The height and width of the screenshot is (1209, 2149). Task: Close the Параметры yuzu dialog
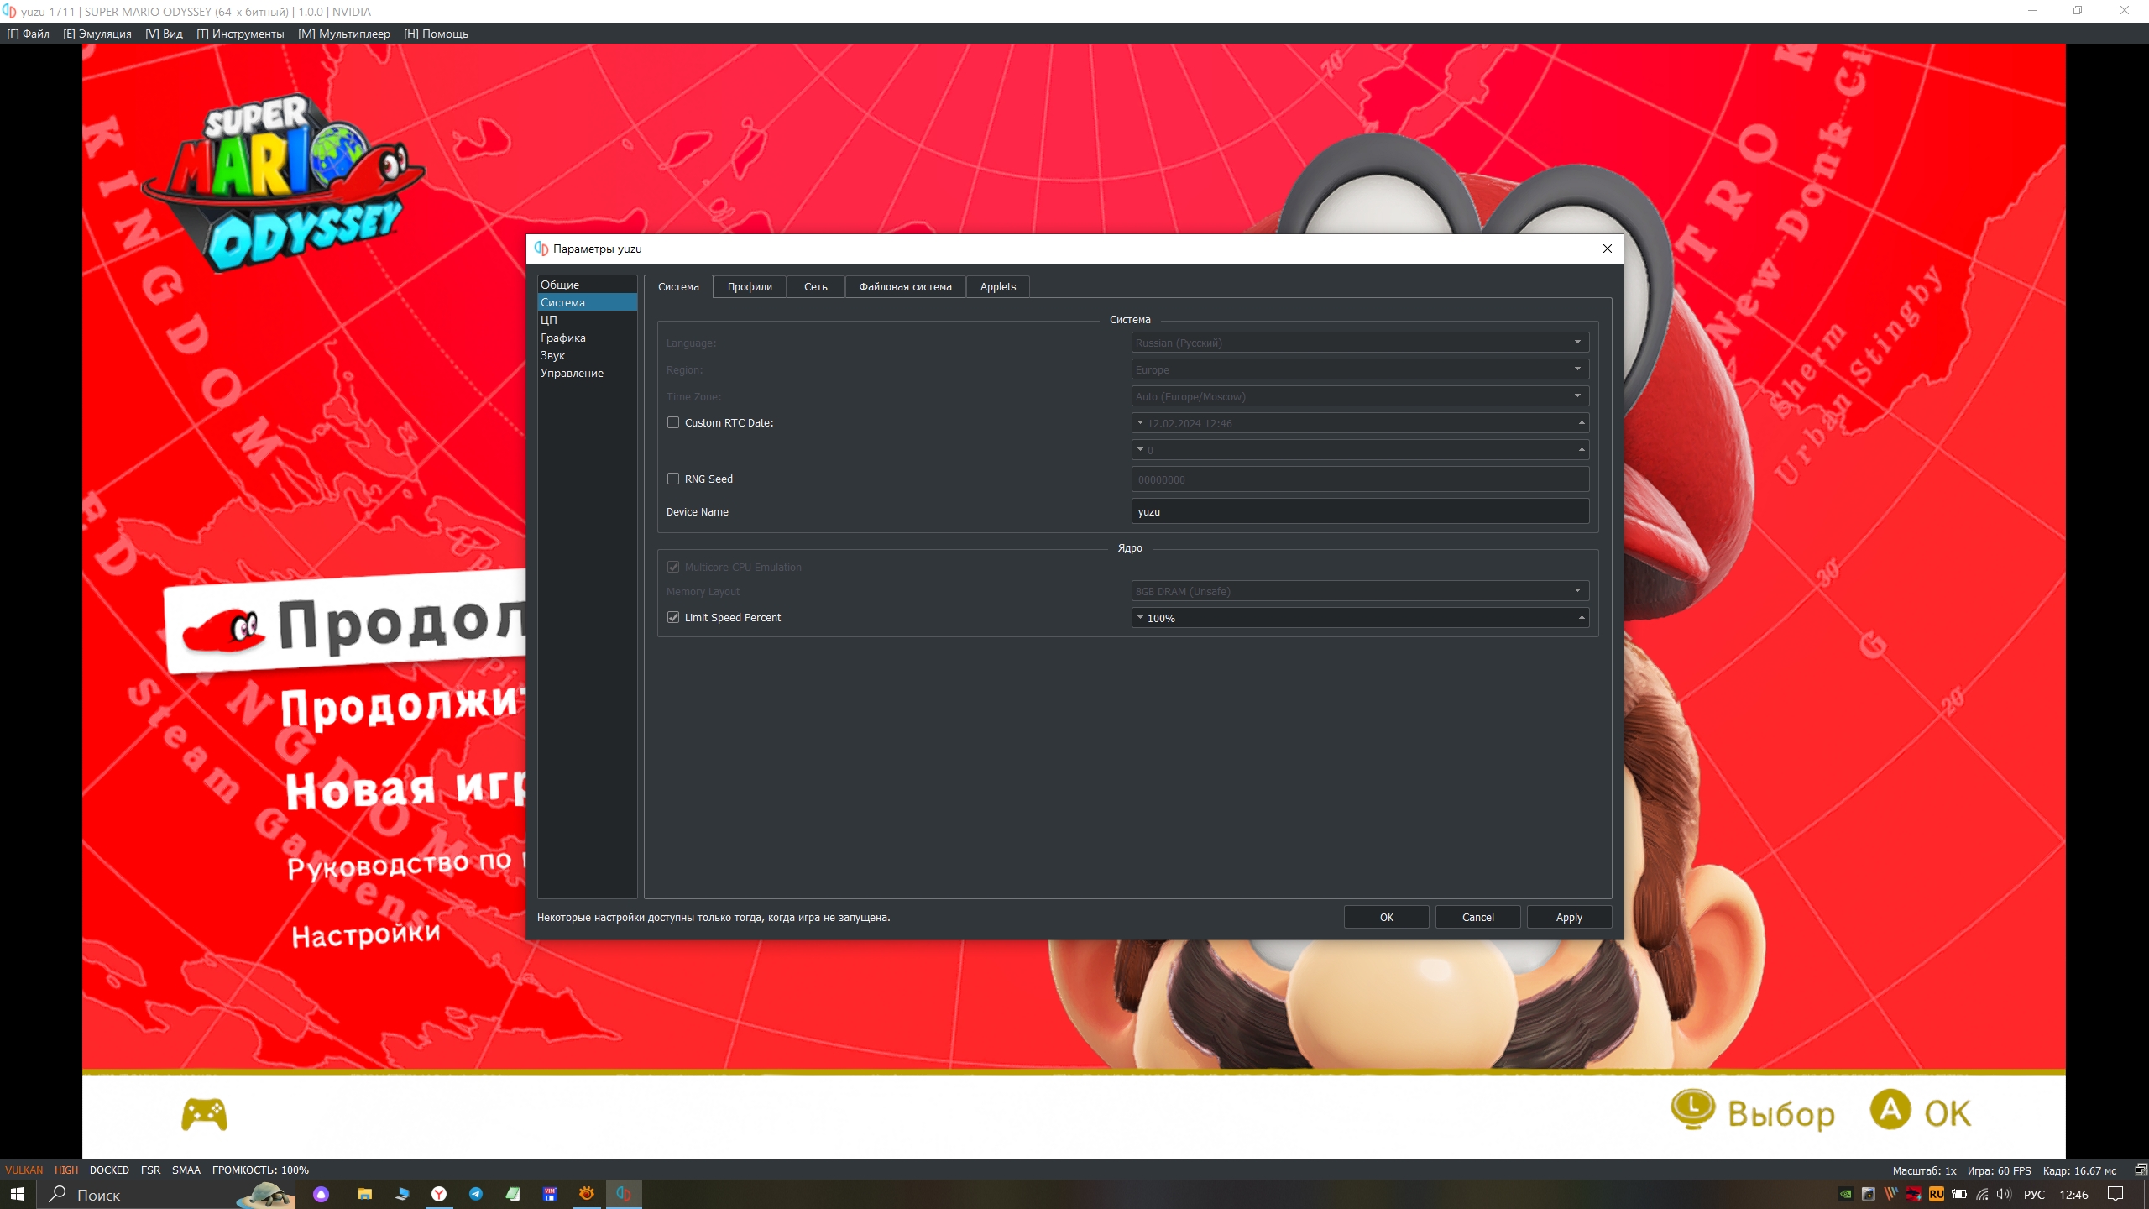pyautogui.click(x=1608, y=249)
